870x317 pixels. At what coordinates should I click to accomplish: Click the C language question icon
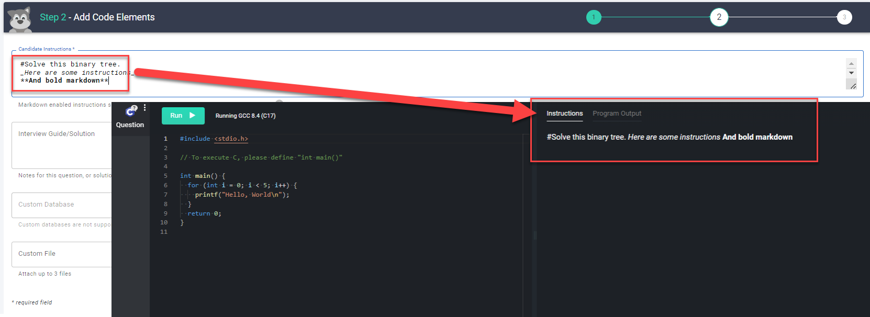coord(130,111)
